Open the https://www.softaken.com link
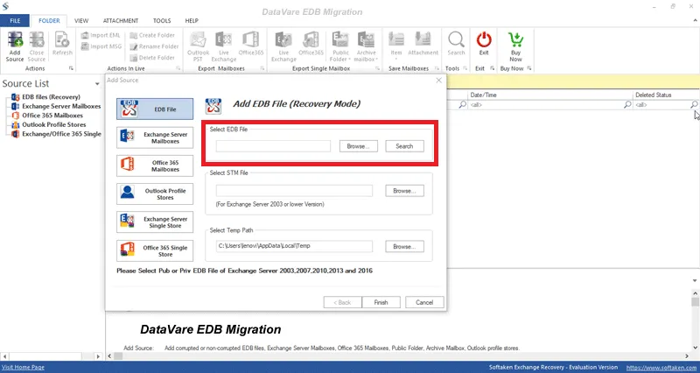The image size is (700, 373). [662, 368]
